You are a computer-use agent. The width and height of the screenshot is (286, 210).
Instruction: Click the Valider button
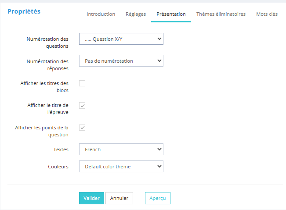coord(91,198)
